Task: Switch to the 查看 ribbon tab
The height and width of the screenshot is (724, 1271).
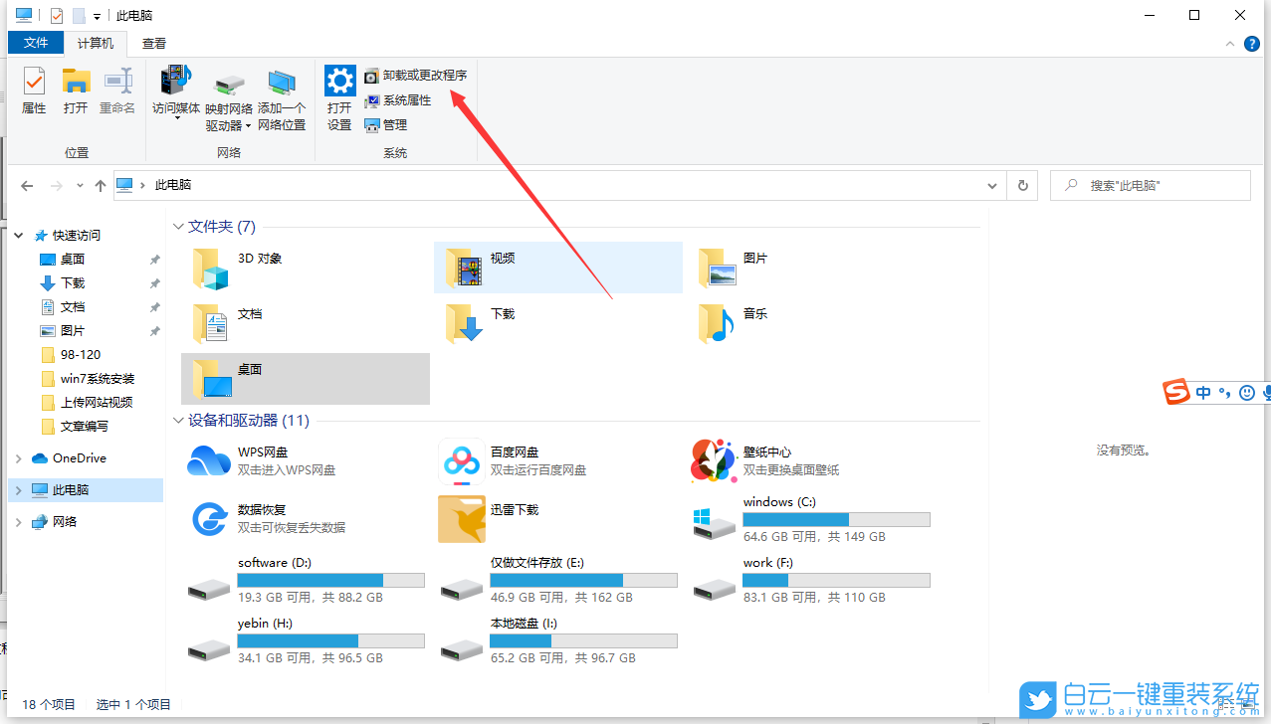Action: 153,43
